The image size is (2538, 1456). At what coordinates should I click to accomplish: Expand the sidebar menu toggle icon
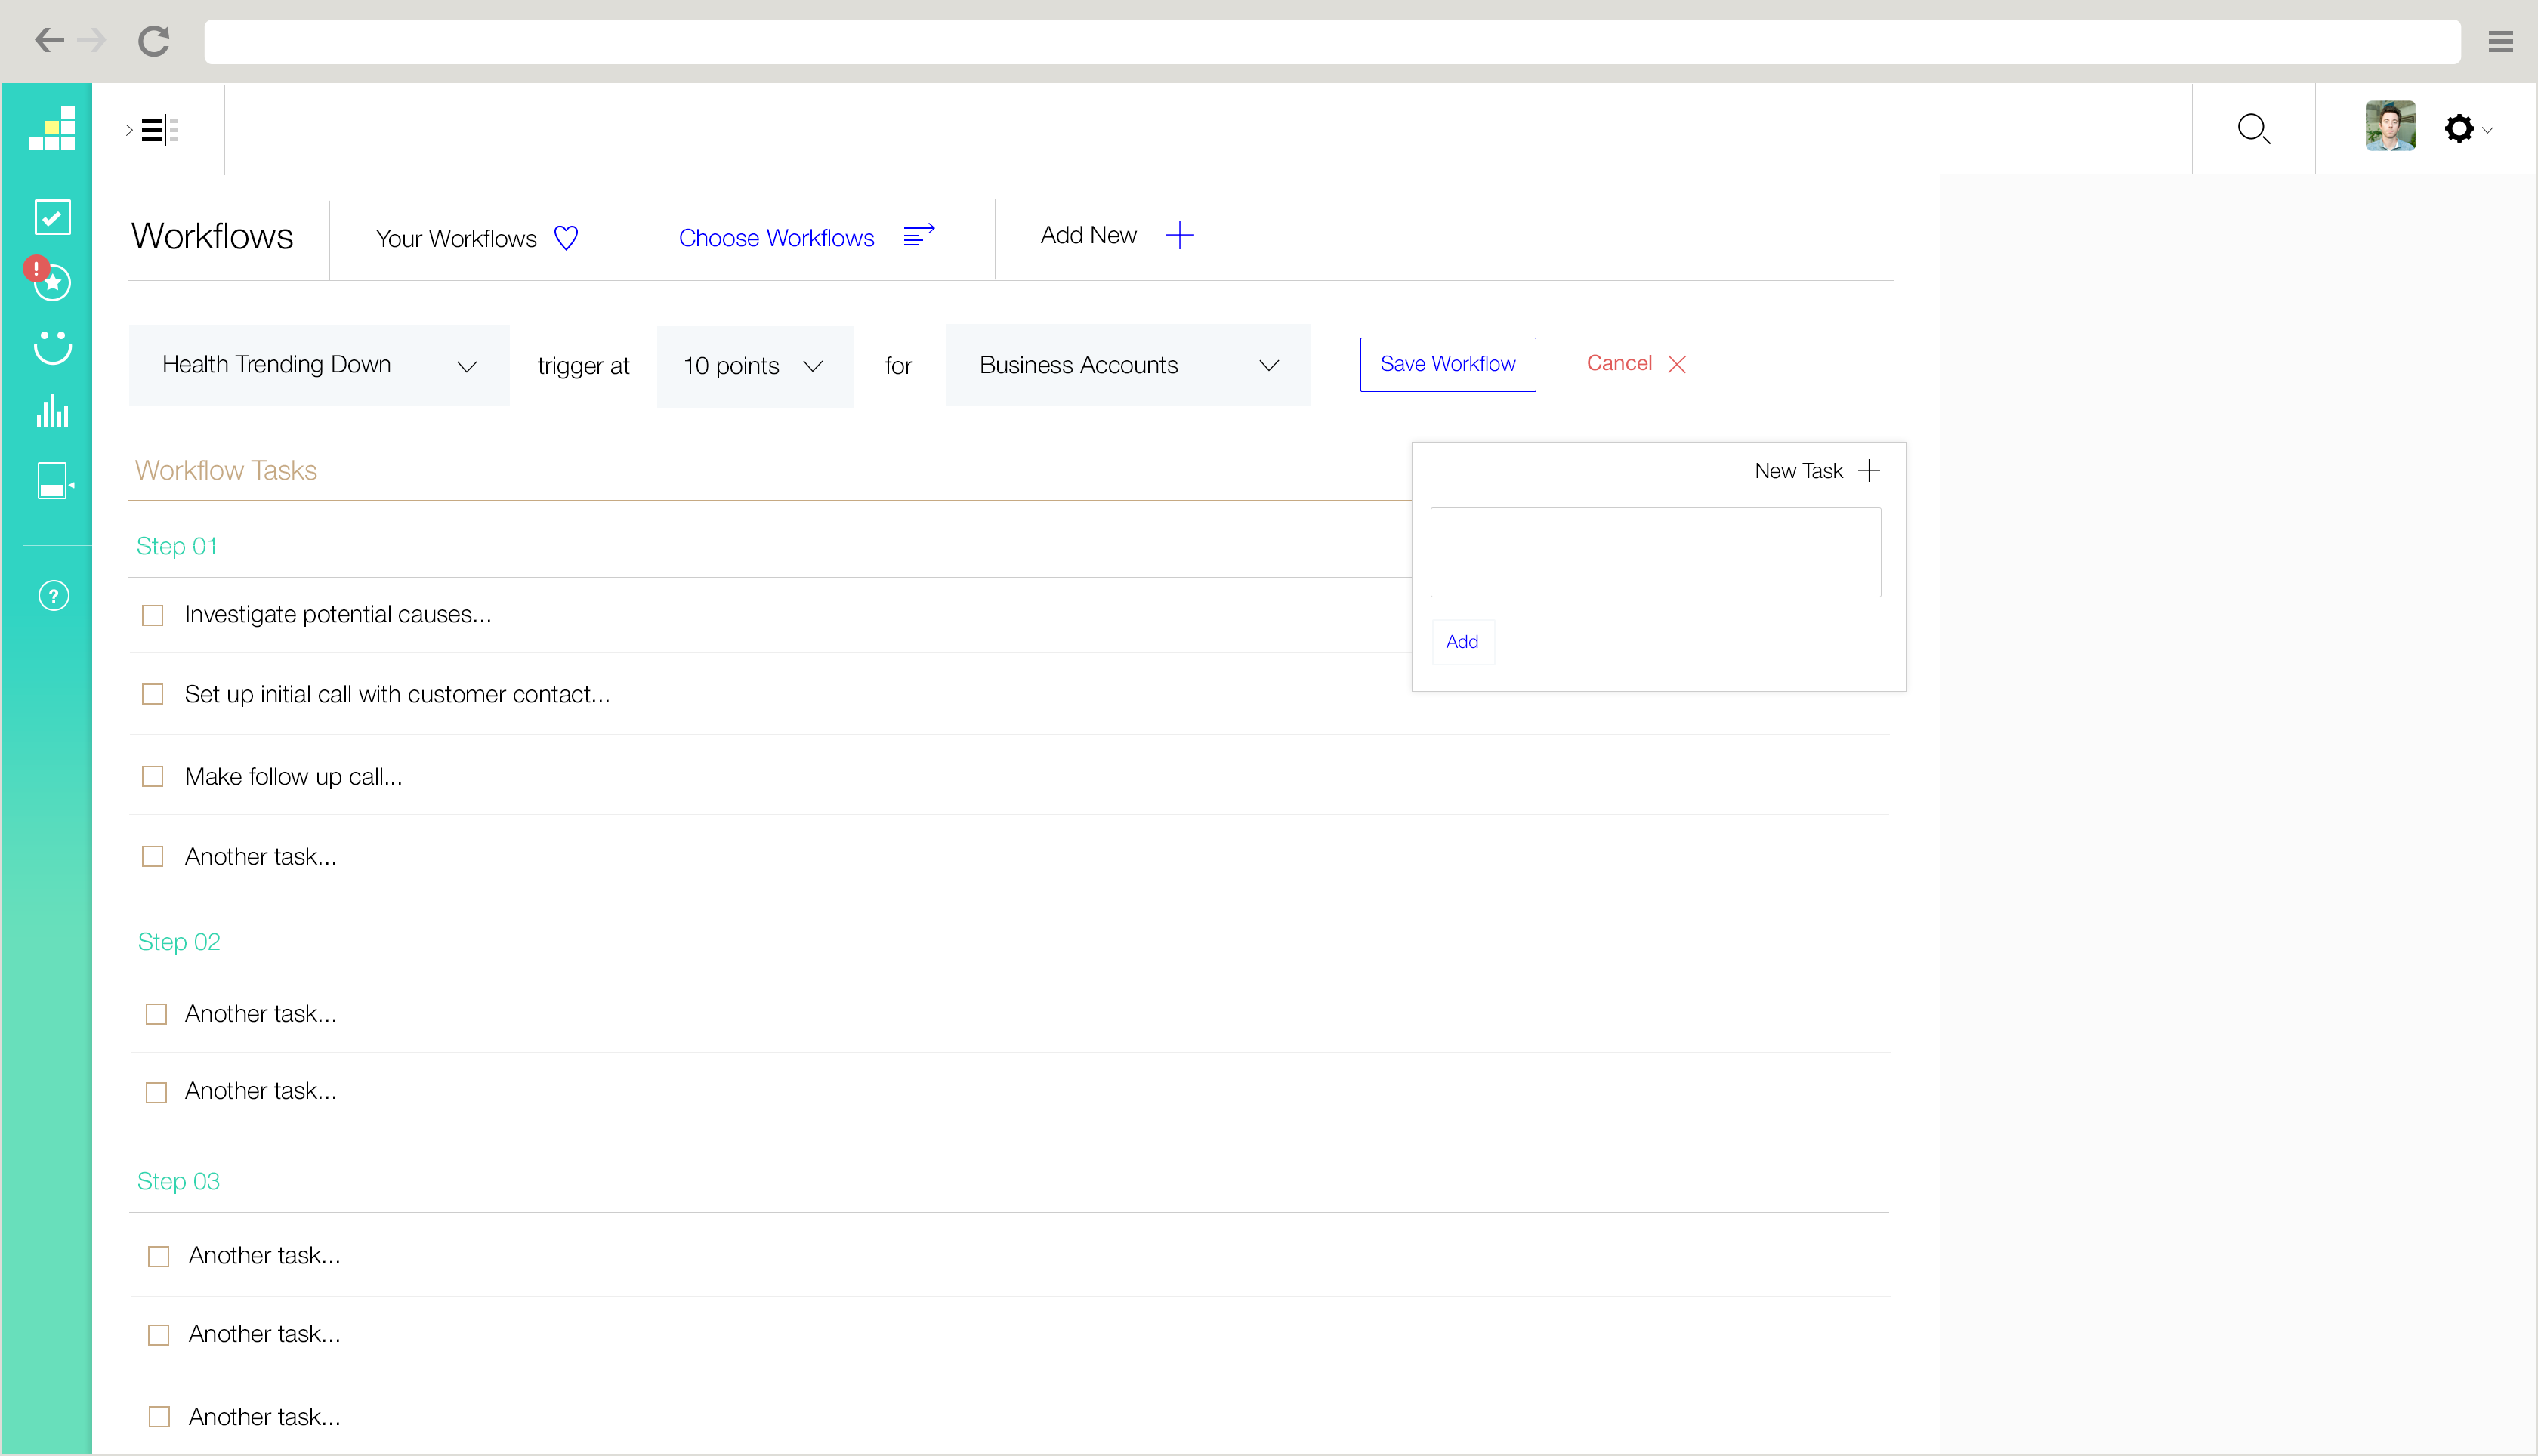pos(152,130)
